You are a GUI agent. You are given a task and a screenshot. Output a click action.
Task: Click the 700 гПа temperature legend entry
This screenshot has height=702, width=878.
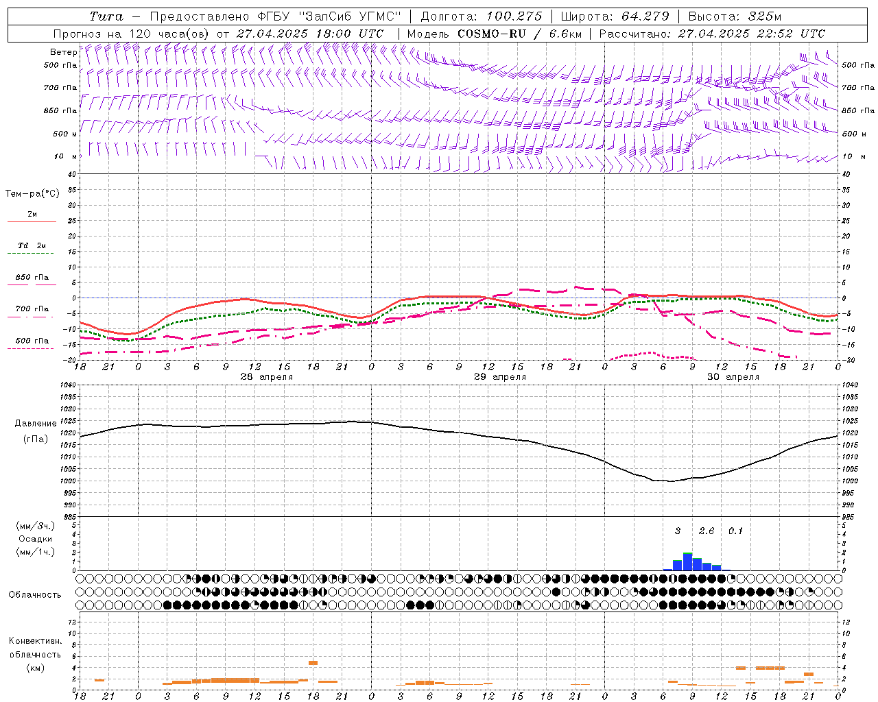(32, 309)
